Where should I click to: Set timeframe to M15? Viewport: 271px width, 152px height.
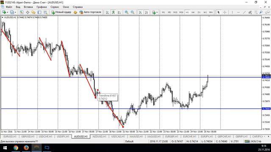pos(175,12)
